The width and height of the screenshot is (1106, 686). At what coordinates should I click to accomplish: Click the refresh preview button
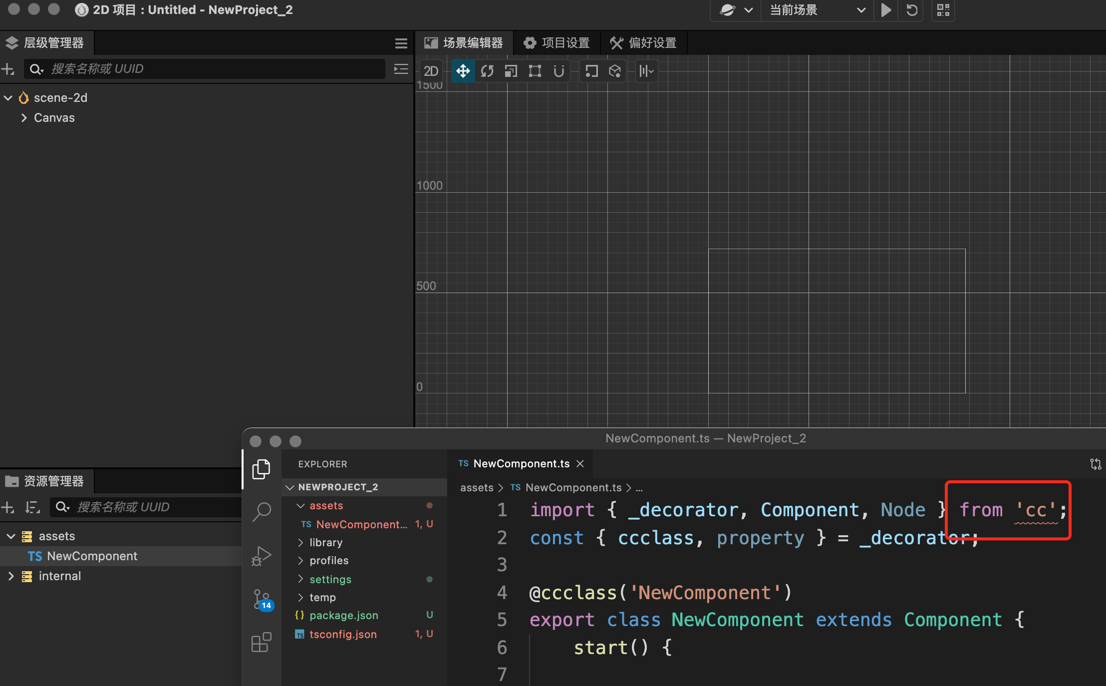pyautogui.click(x=912, y=10)
